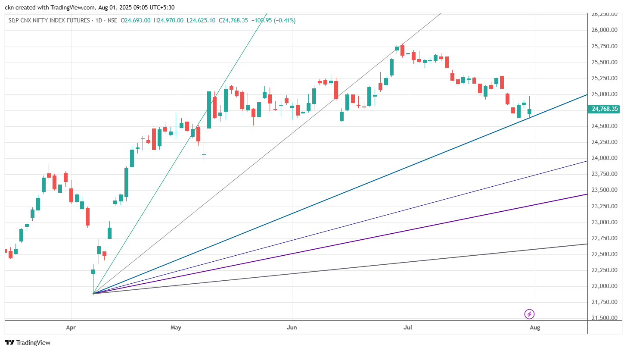Select the Aug label on time axis
The image size is (627, 351).
pyautogui.click(x=535, y=328)
